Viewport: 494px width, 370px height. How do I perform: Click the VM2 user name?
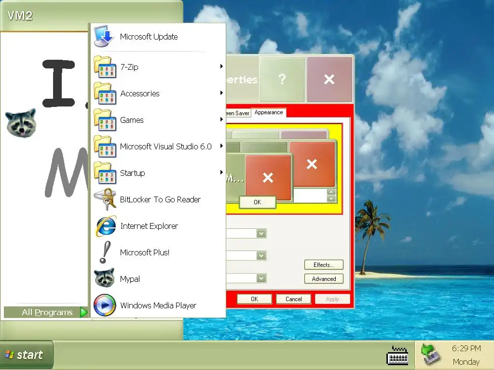(20, 15)
